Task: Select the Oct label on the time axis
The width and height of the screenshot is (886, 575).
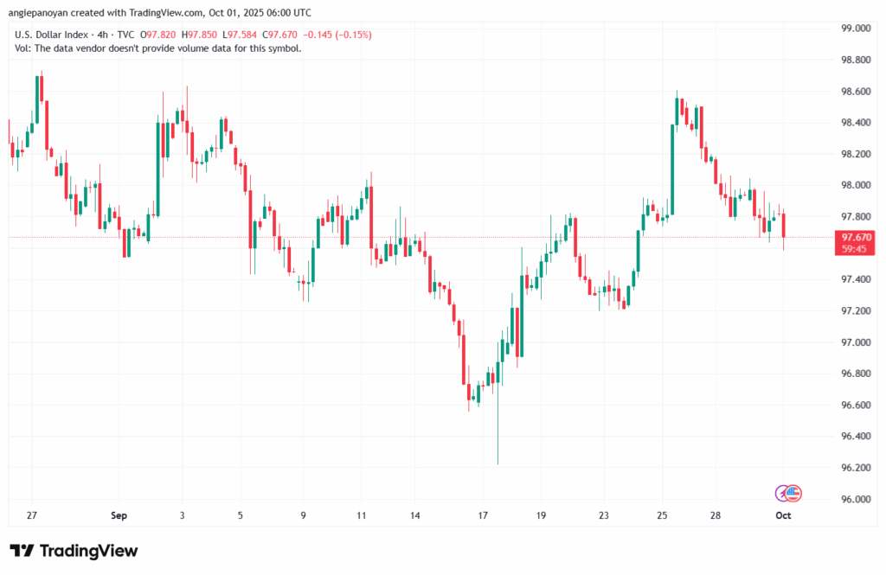Action: point(782,515)
